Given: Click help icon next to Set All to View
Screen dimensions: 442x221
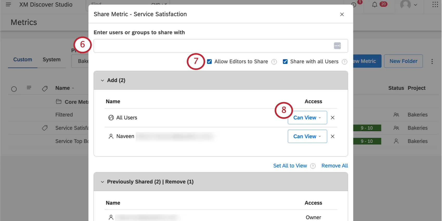Looking at the screenshot, I should (x=313, y=166).
